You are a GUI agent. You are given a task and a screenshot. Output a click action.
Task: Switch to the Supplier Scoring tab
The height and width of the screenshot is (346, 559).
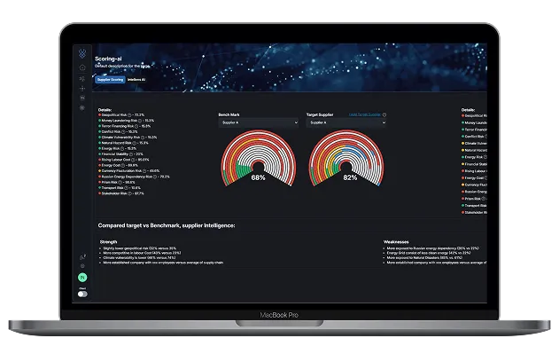(110, 80)
